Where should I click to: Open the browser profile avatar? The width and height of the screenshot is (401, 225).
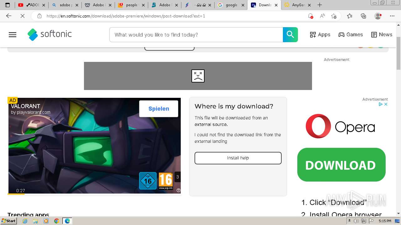pyautogui.click(x=378, y=16)
